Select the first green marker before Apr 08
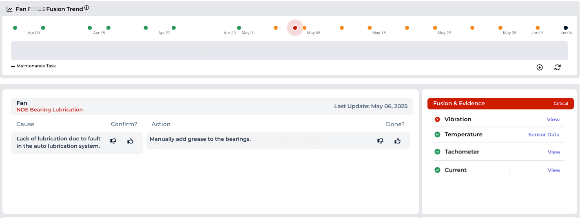The height and width of the screenshot is (218, 580). pyautogui.click(x=15, y=28)
